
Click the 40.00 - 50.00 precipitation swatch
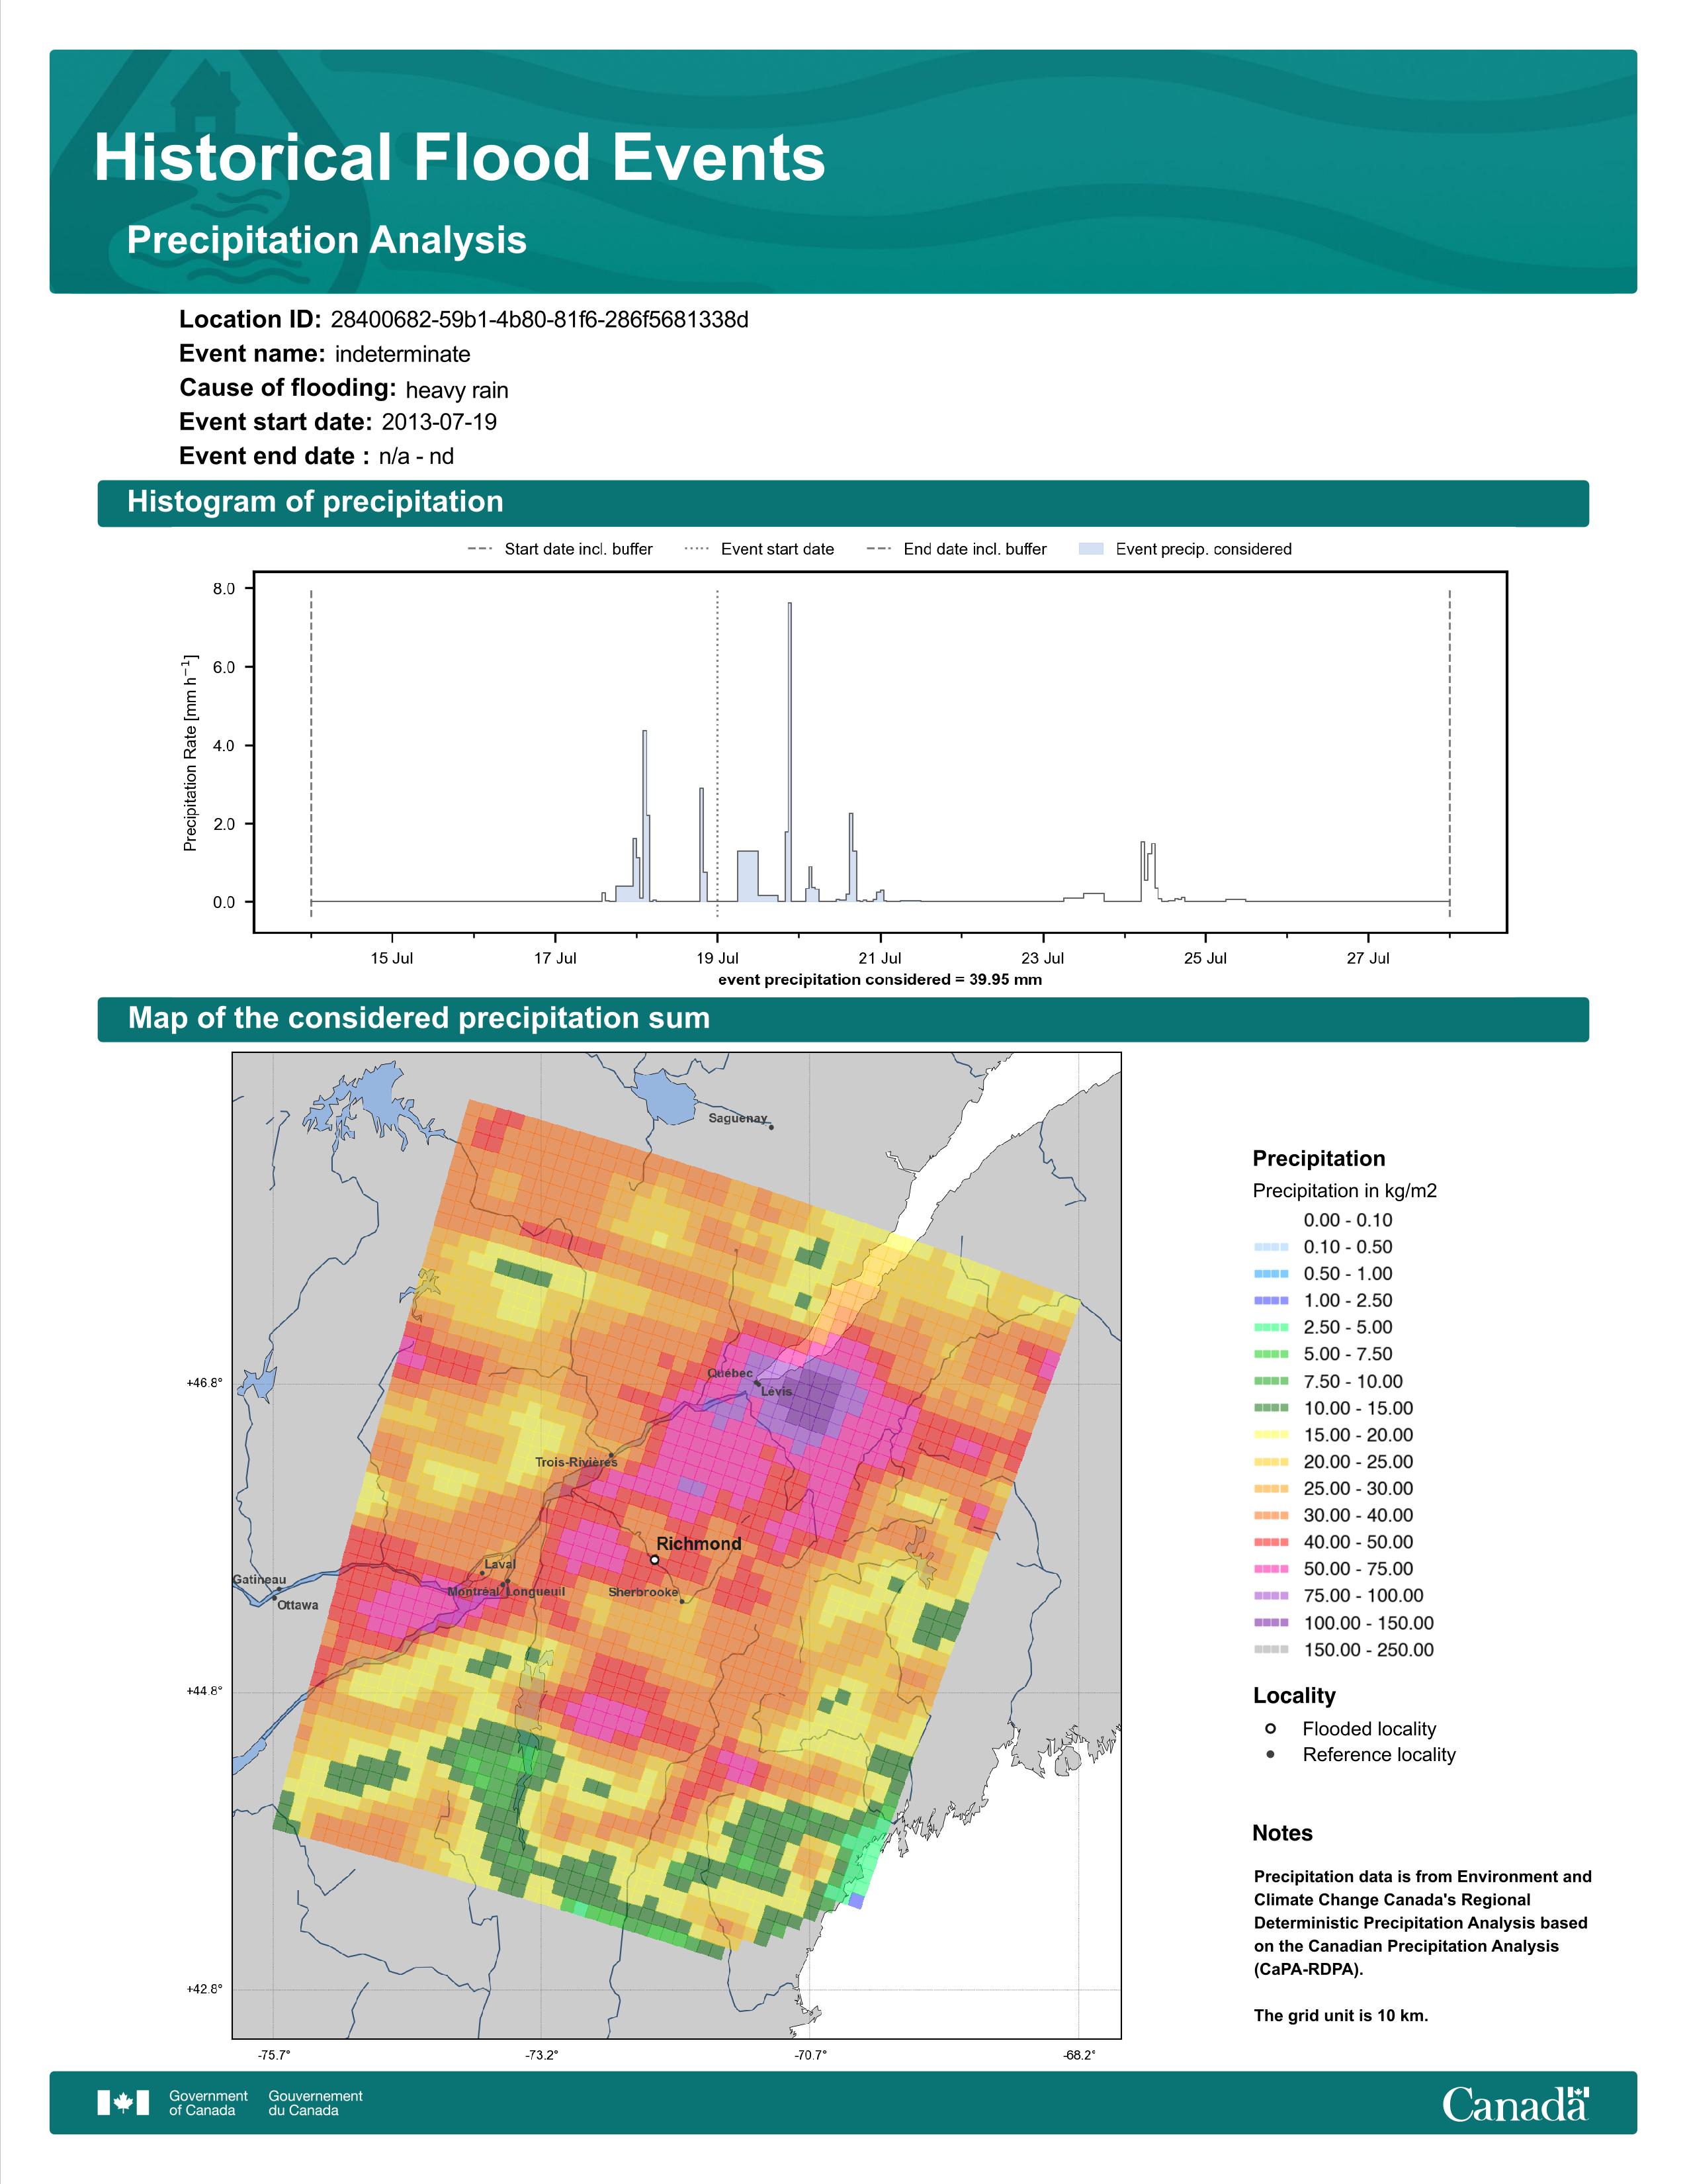point(1272,1542)
